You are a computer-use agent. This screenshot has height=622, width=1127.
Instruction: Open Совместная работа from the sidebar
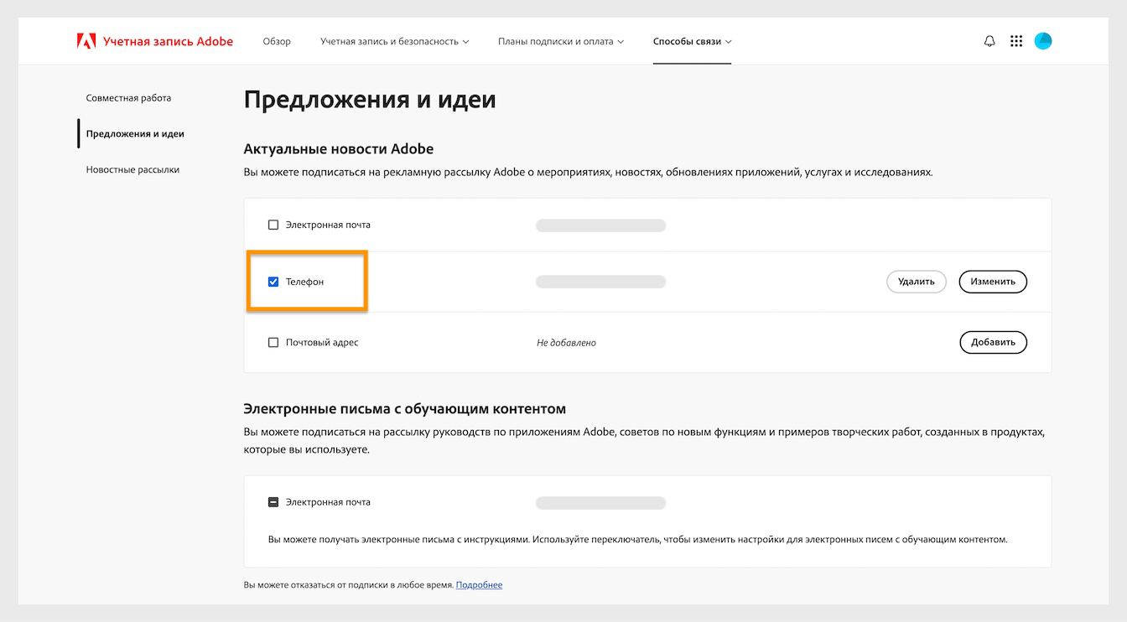coord(129,97)
